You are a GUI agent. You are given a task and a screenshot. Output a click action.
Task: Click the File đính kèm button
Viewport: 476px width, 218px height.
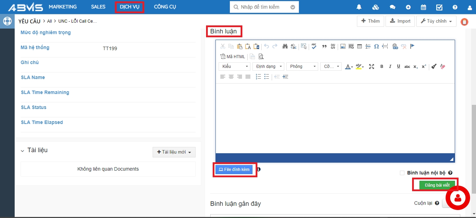click(x=234, y=170)
